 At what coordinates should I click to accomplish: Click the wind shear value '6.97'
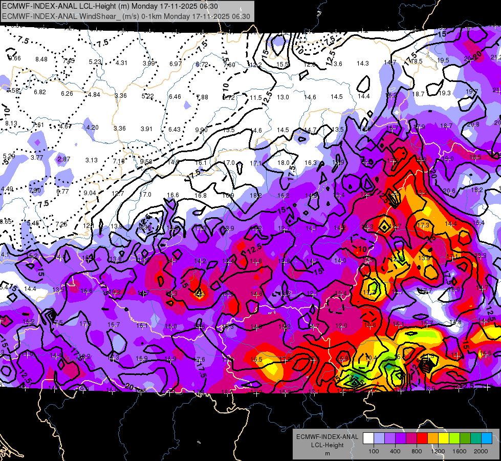coord(176,64)
